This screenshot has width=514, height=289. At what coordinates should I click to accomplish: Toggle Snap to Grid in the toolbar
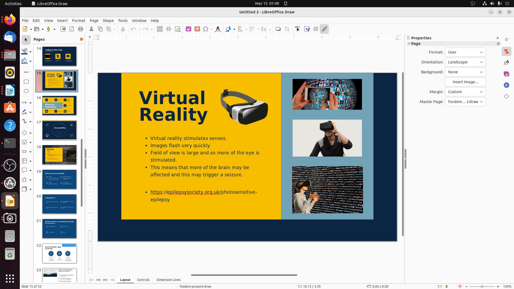coord(169,29)
